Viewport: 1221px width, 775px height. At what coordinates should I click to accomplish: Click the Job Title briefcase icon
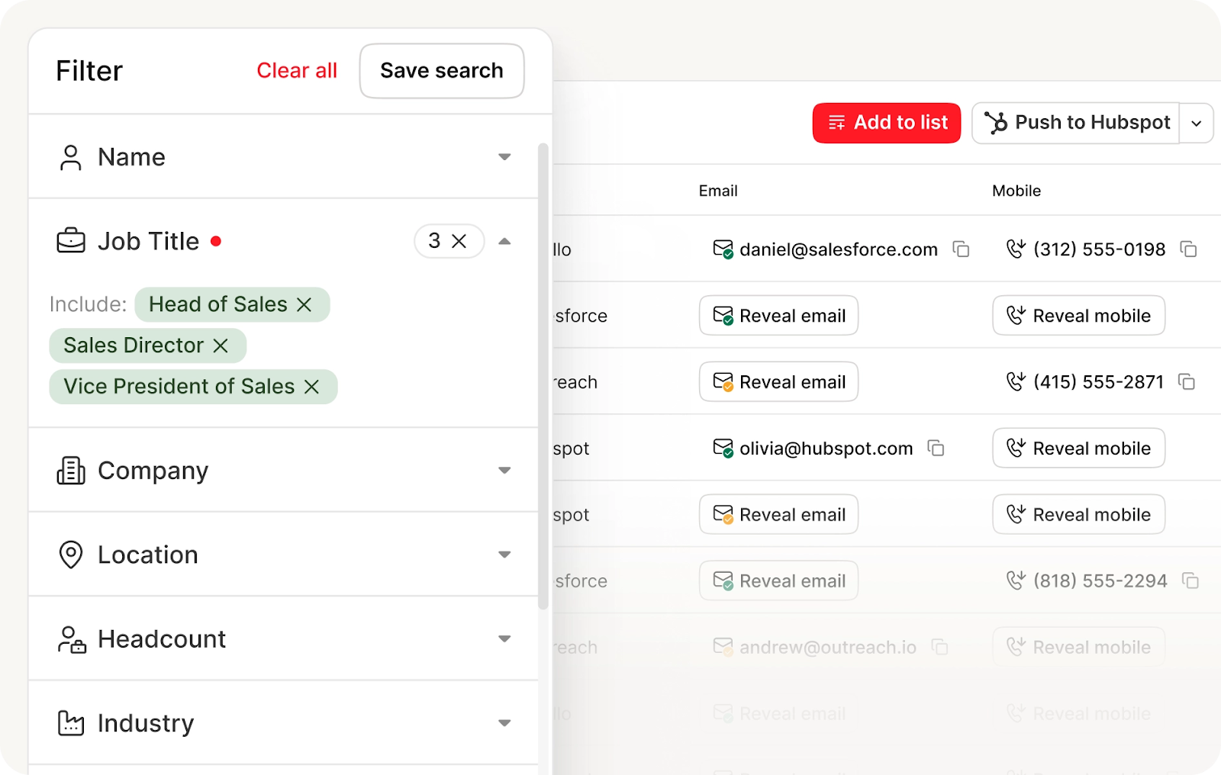(x=71, y=241)
